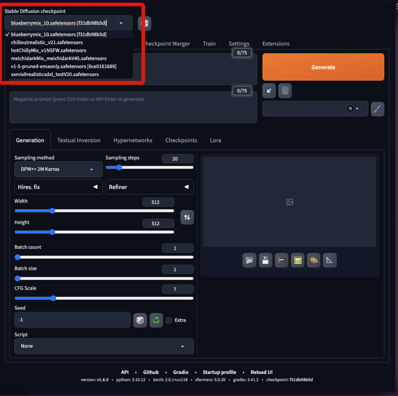Click the Negative prompt text area
Viewport: 398px width, 396px height.
click(133, 107)
